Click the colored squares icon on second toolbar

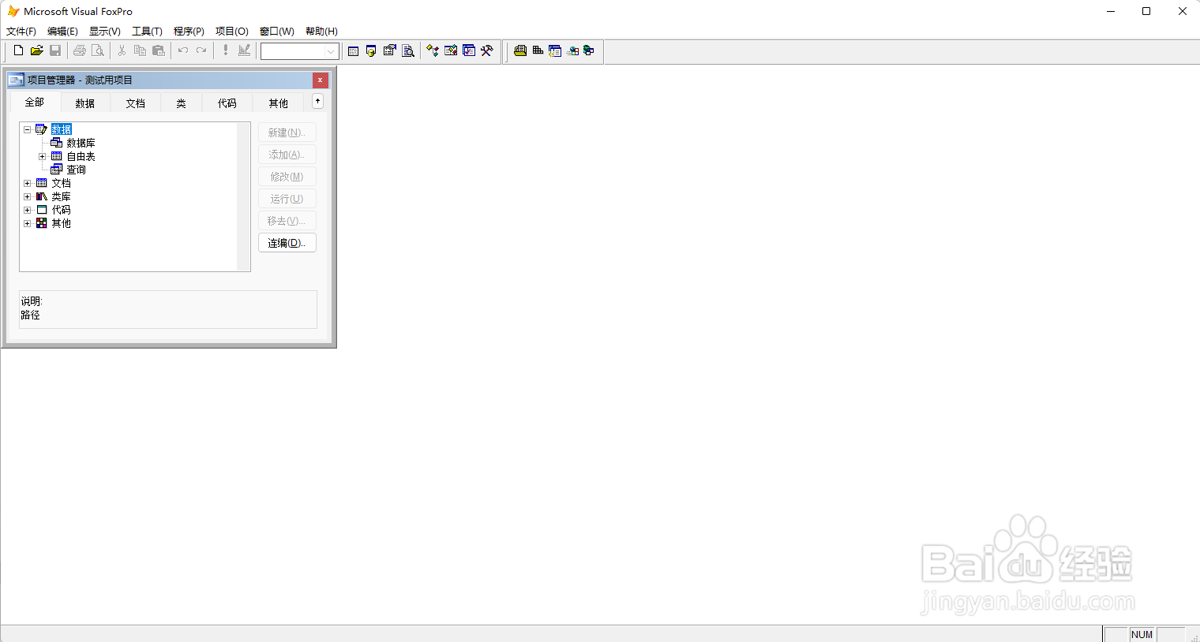(573, 50)
